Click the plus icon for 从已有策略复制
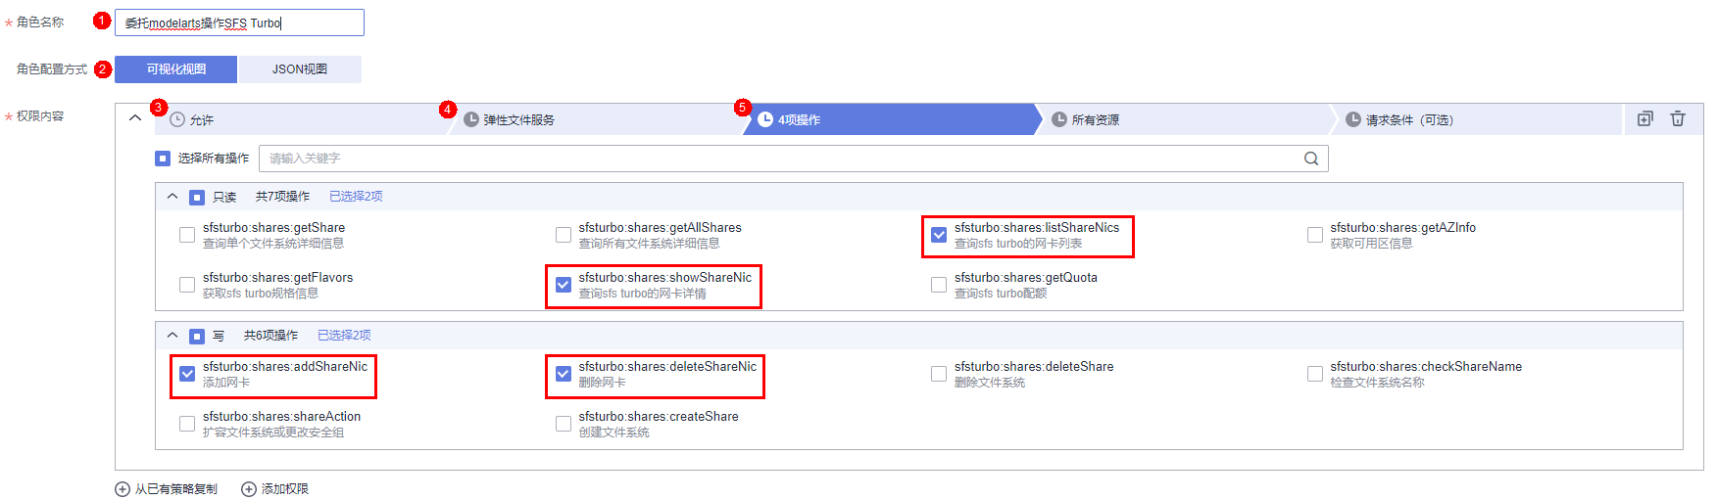Viewport: 1717px width, 501px height. click(123, 489)
